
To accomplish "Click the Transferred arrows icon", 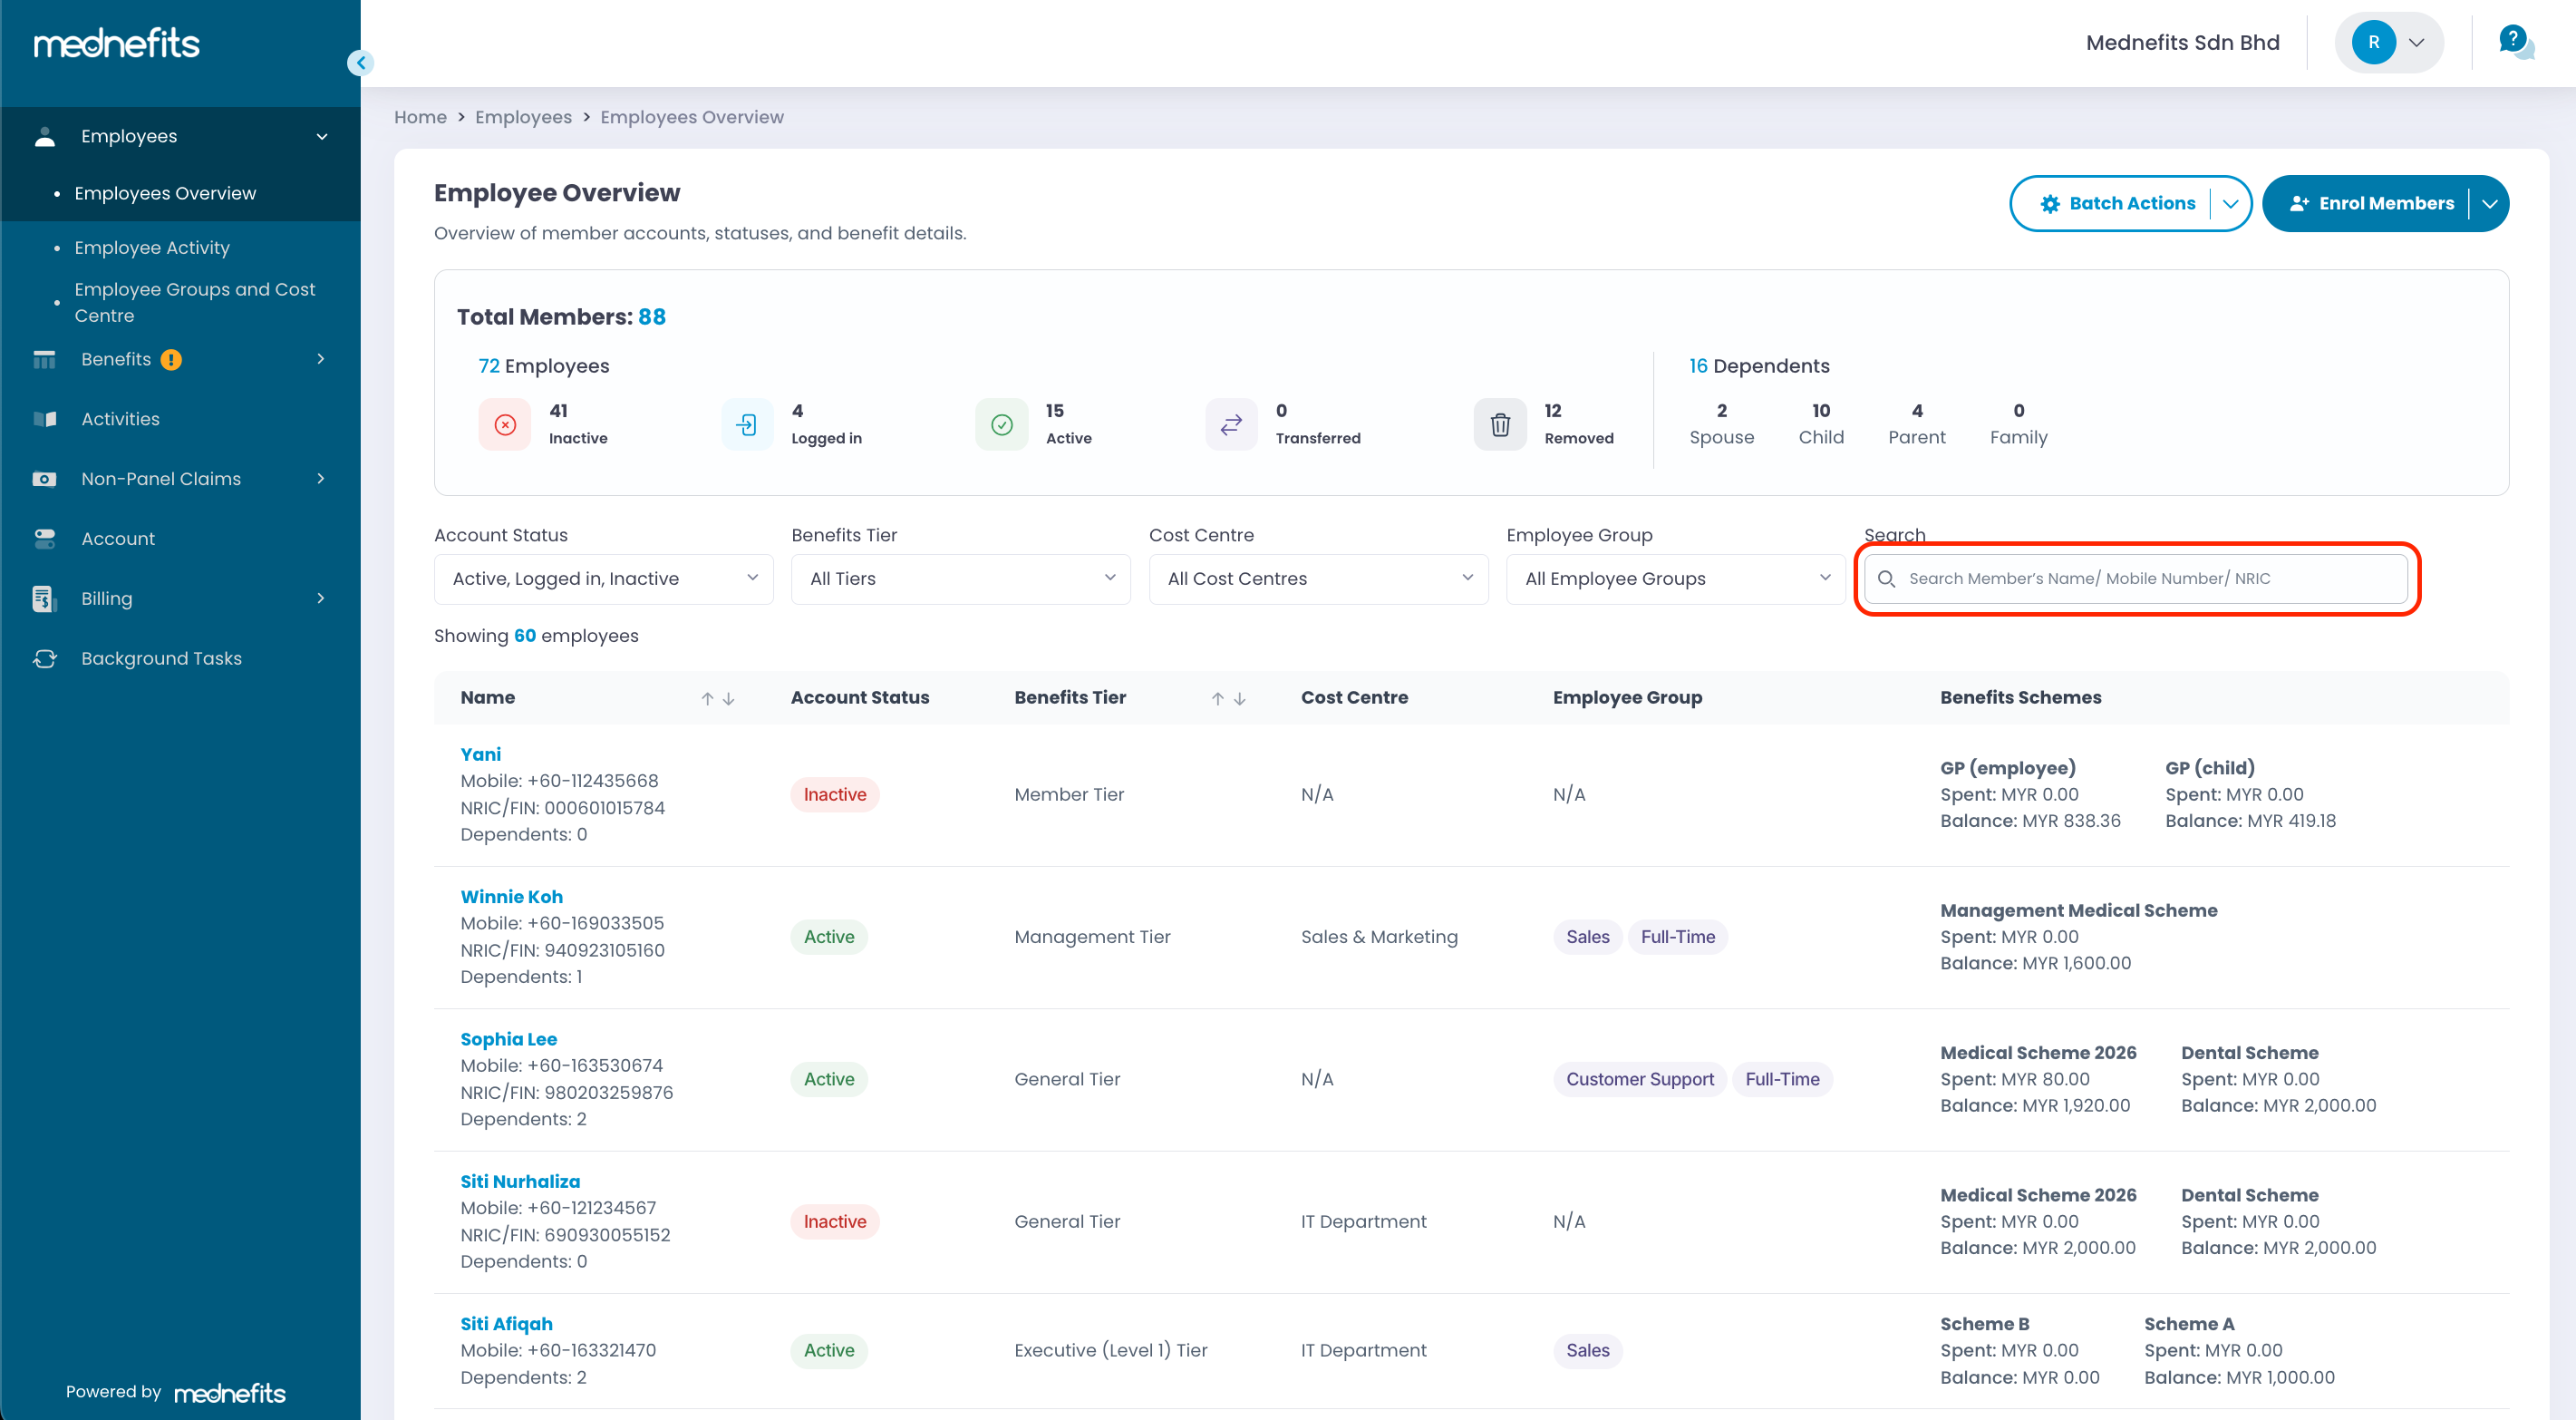I will (x=1231, y=425).
